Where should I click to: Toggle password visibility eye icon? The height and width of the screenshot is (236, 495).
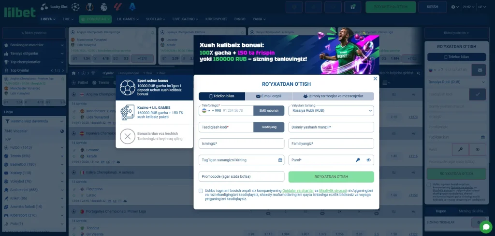click(x=368, y=160)
